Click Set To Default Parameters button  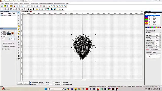[x=153, y=57]
